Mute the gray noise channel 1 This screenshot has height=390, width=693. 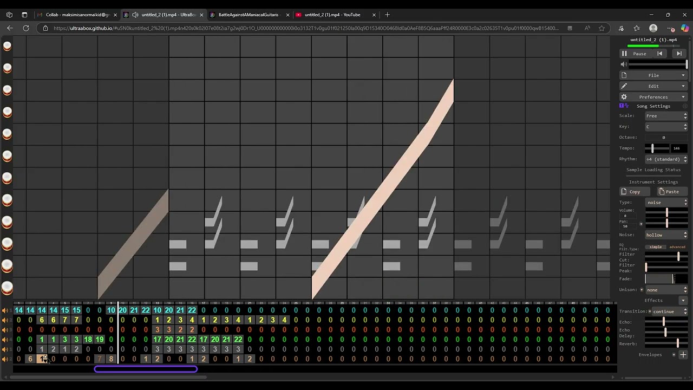(x=5, y=349)
